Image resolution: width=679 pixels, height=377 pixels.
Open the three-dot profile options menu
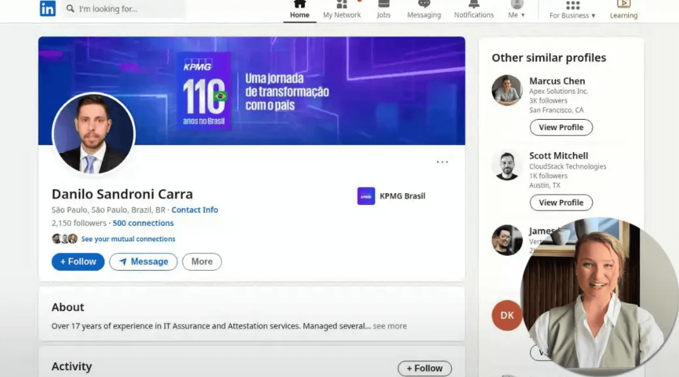(x=442, y=162)
